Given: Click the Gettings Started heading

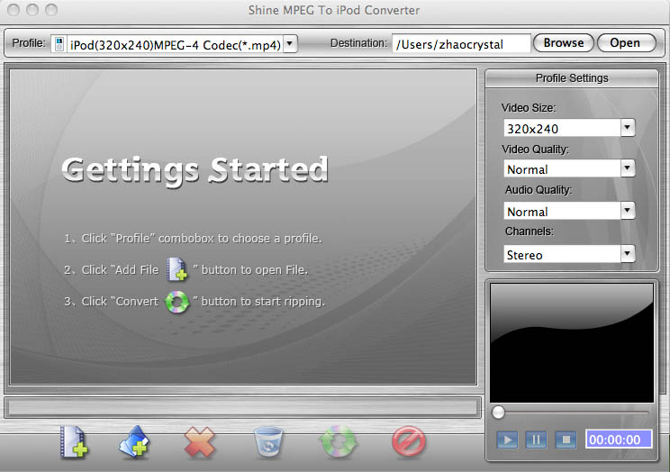Looking at the screenshot, I should coord(195,170).
